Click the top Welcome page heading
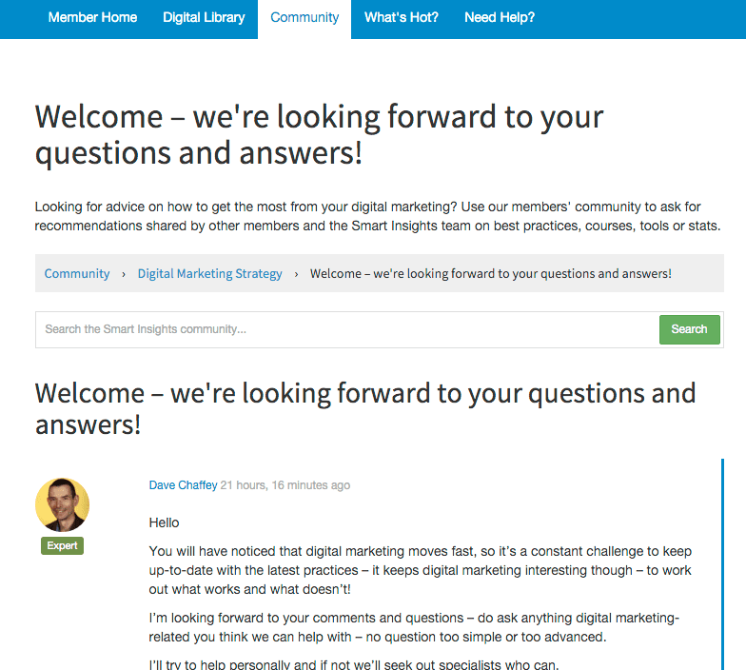Screen dimensions: 746x670 click(x=319, y=134)
